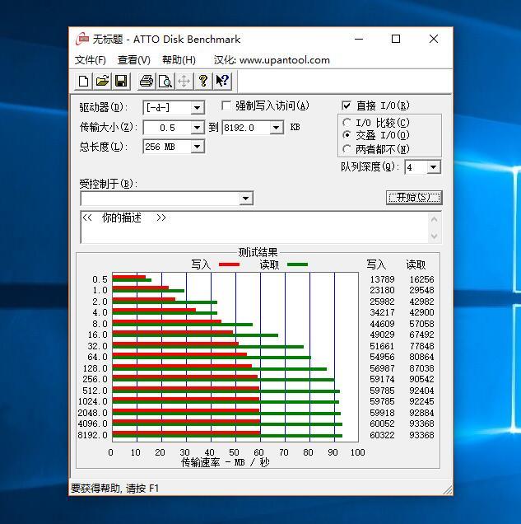The height and width of the screenshot is (524, 521).
Task: Close the ATTO Disk Benchmark window
Action: [434, 39]
